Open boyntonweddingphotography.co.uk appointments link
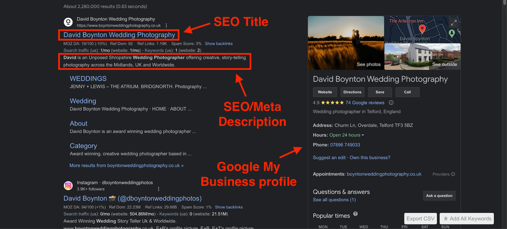The height and width of the screenshot is (229, 507). click(384, 174)
